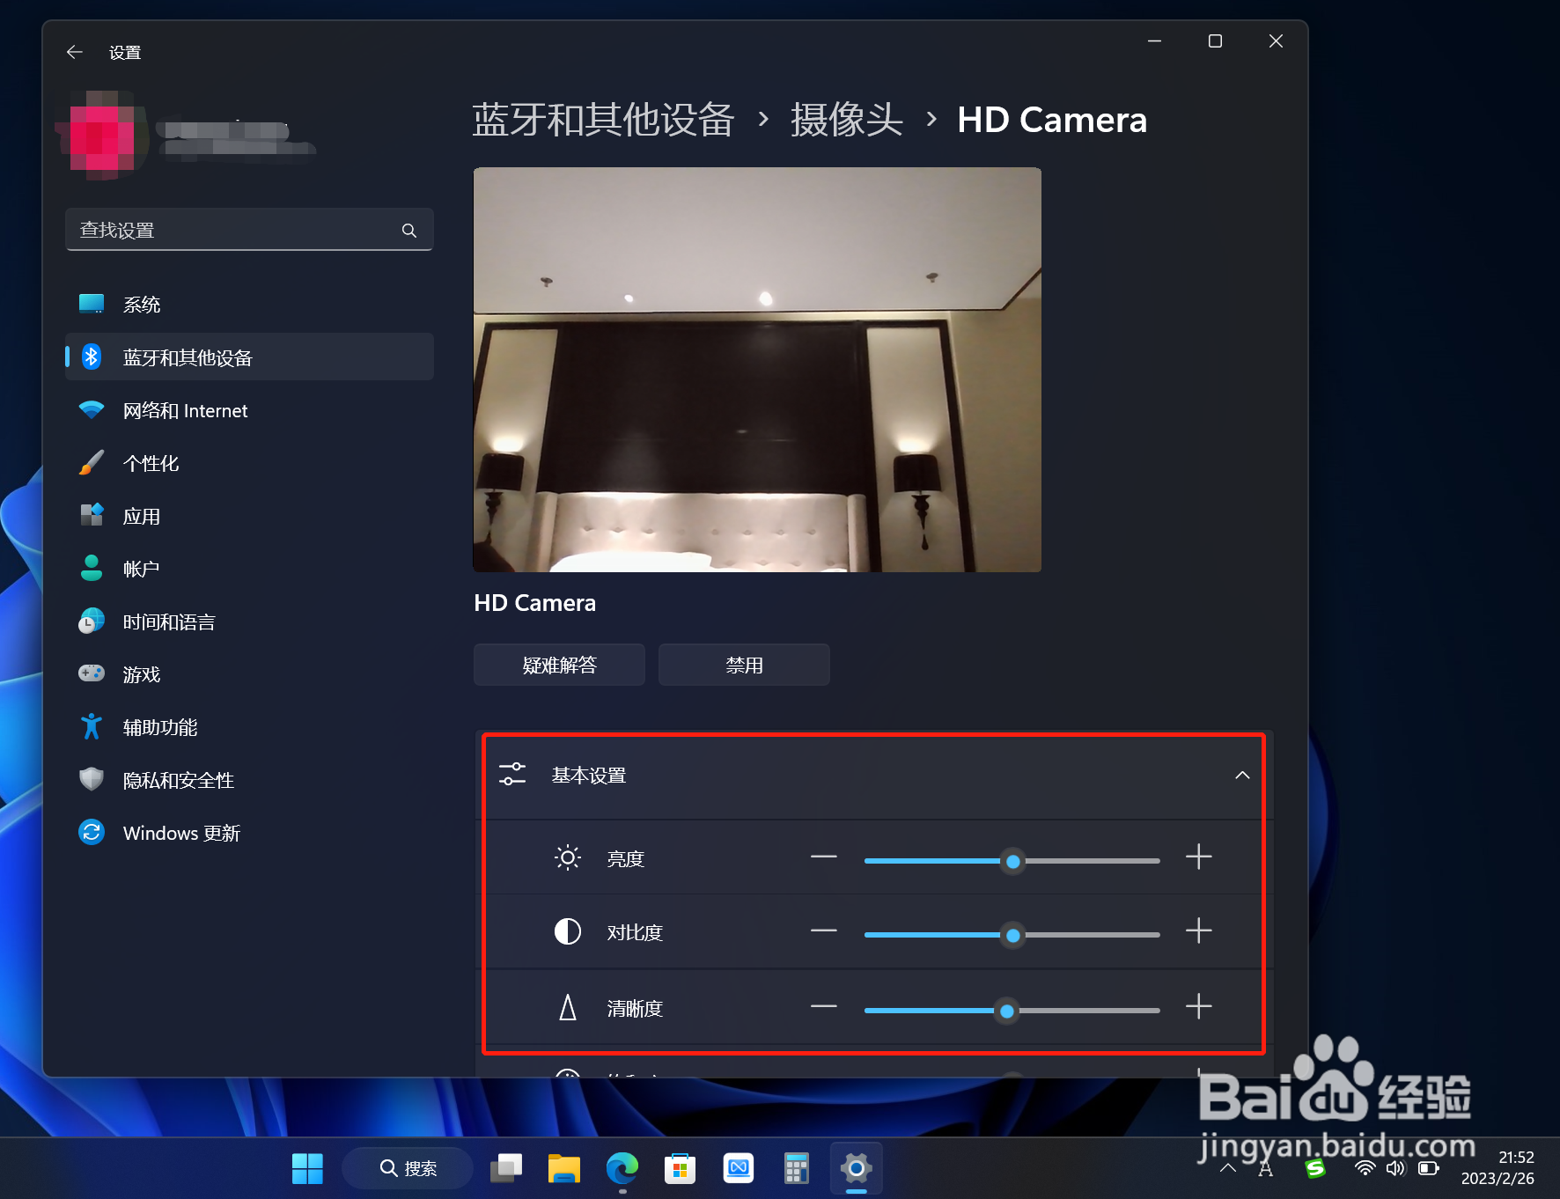Click the user profile avatar
This screenshot has width=1560, height=1199.
point(100,136)
